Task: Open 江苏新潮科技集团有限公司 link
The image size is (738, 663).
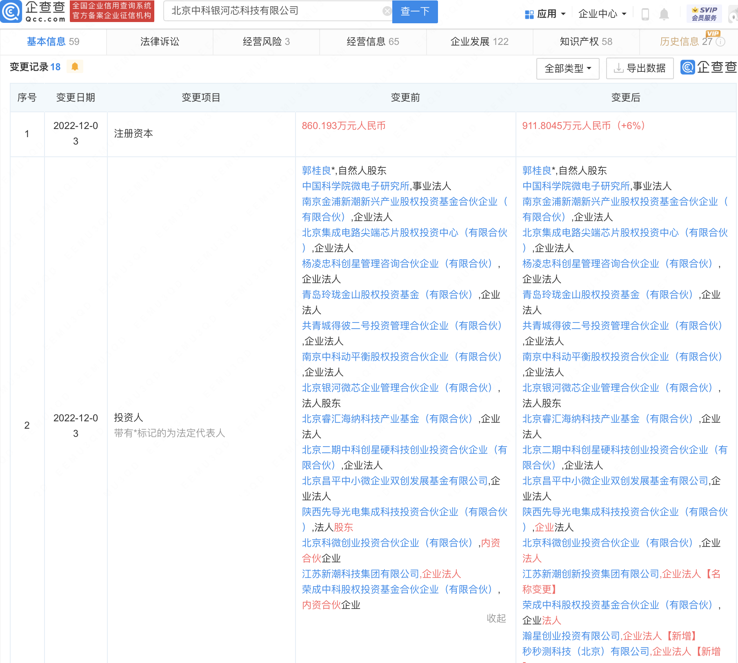Action: click(361, 574)
